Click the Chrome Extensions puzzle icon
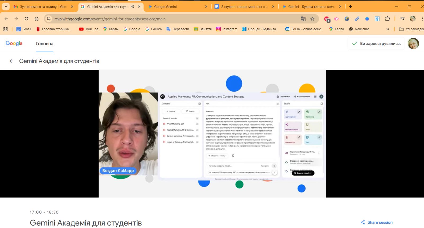Image resolution: width=424 pixels, height=228 pixels. pyautogui.click(x=387, y=19)
